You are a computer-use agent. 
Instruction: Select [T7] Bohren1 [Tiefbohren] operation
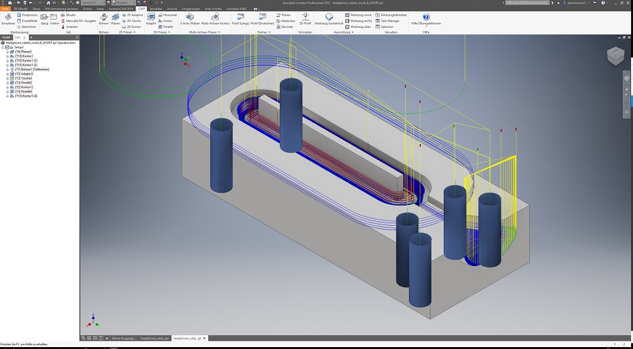pos(32,70)
